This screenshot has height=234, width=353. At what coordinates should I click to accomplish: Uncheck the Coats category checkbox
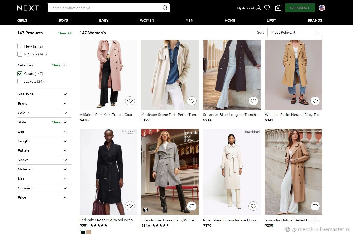20,74
